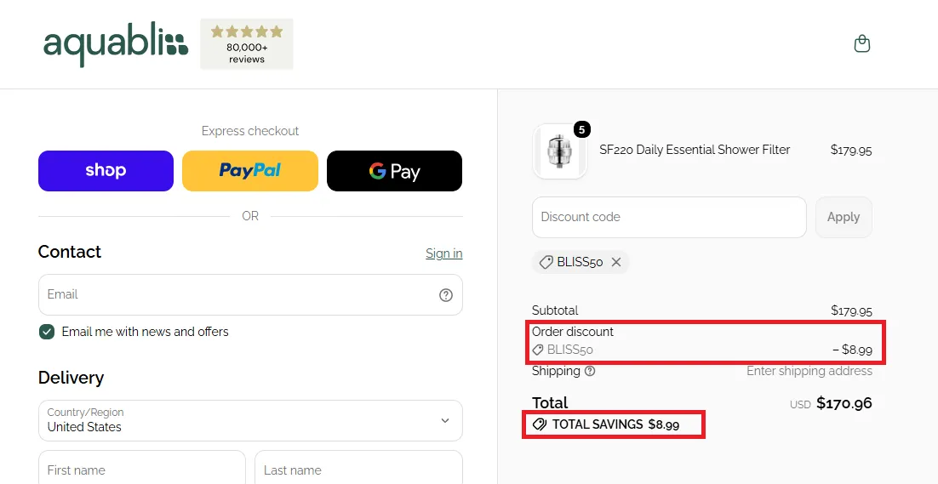Remove the BLISS50 discount code tag

click(616, 262)
